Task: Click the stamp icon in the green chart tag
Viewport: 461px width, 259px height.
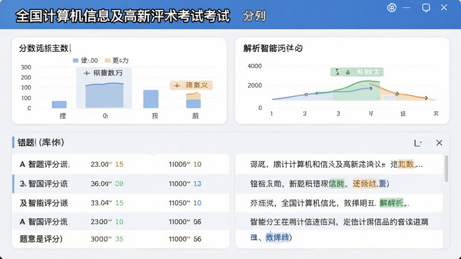Action: tap(348, 72)
